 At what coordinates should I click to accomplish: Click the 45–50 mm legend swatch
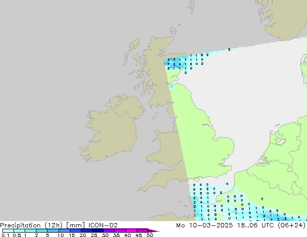point(142,231)
